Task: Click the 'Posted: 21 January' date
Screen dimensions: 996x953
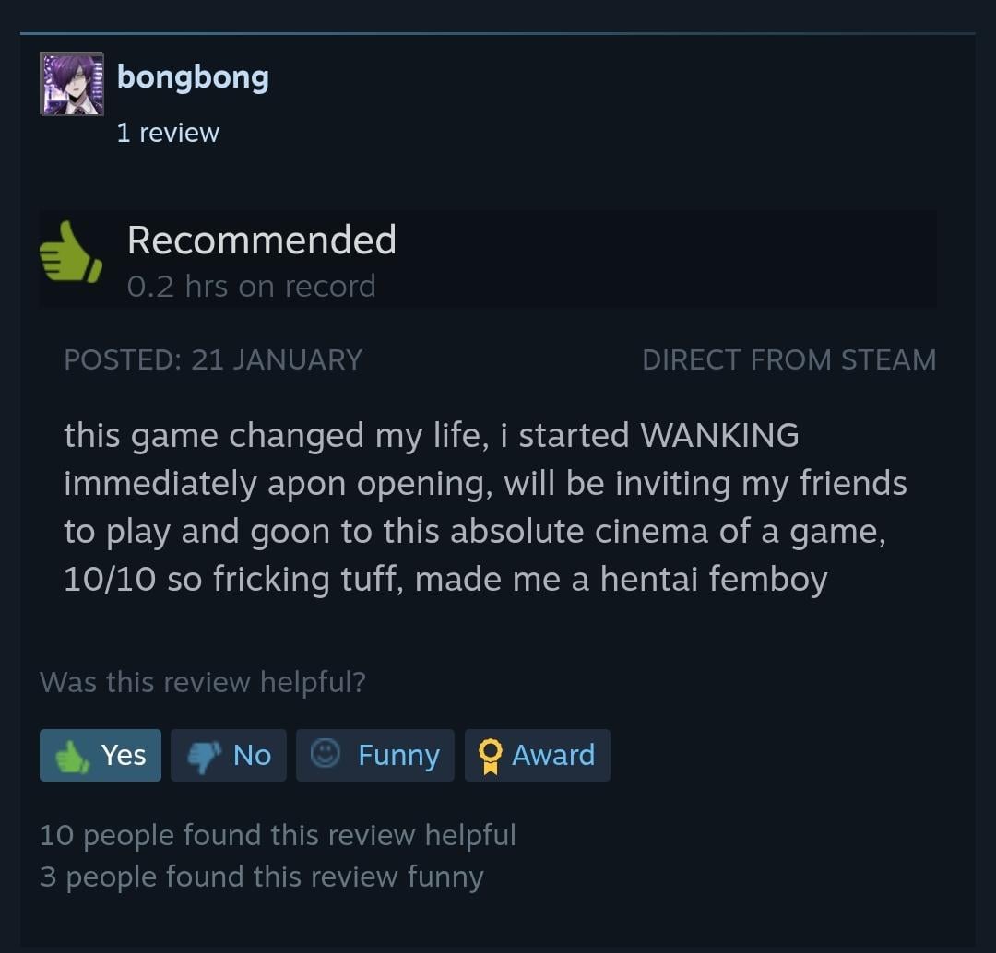Action: (x=213, y=359)
